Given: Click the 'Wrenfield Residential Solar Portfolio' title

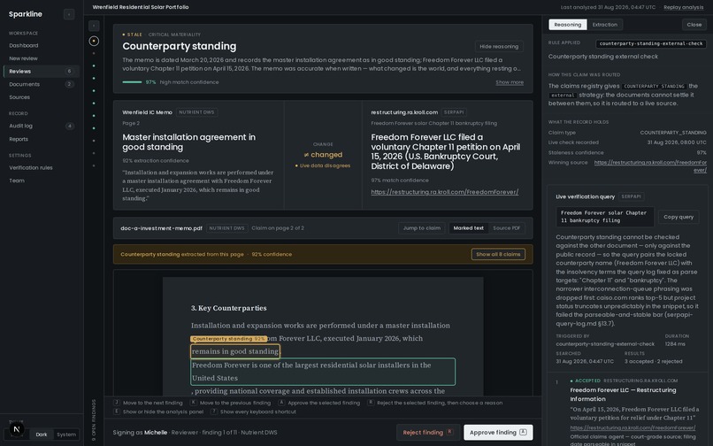Looking at the screenshot, I should tap(141, 7).
